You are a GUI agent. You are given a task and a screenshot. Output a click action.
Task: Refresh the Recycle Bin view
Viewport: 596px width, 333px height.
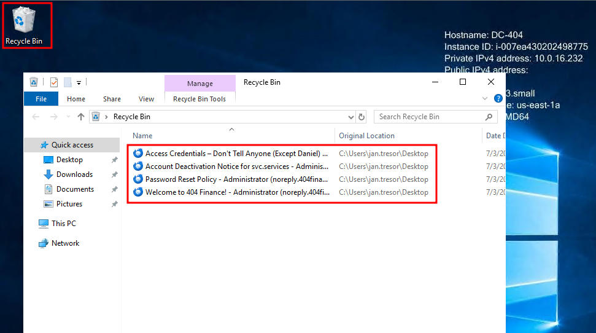pos(362,117)
